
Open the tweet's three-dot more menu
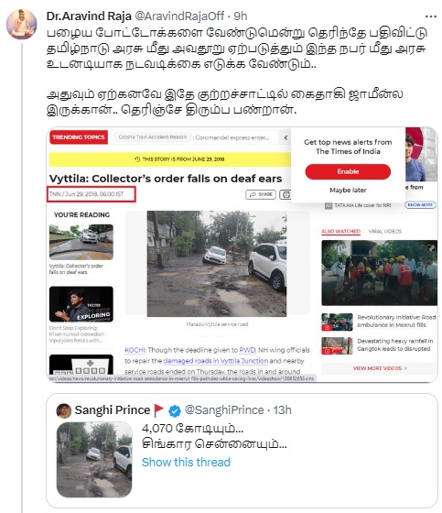(x=430, y=16)
